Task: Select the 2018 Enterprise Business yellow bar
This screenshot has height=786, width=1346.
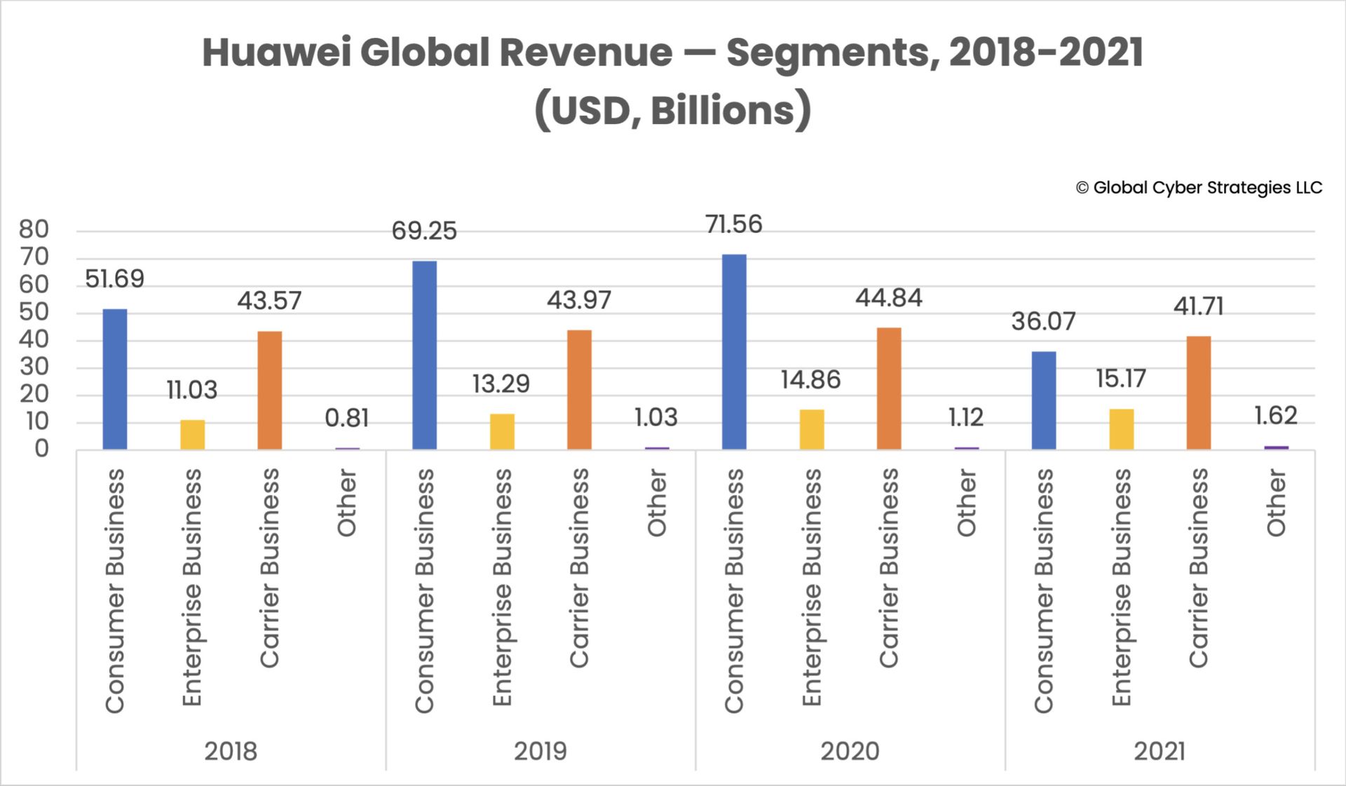Action: coord(193,435)
